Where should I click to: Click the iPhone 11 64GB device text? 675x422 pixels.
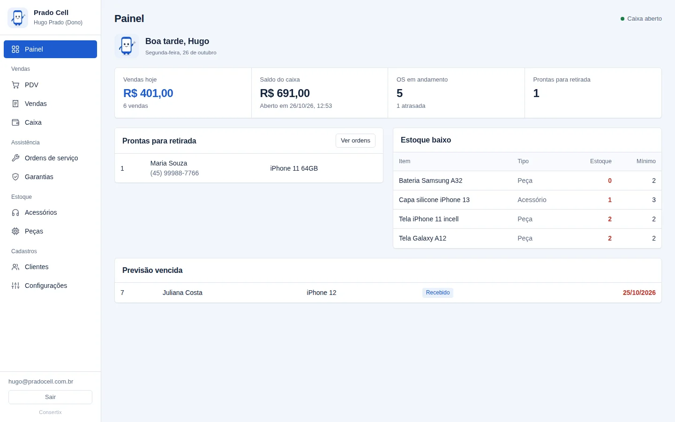294,168
